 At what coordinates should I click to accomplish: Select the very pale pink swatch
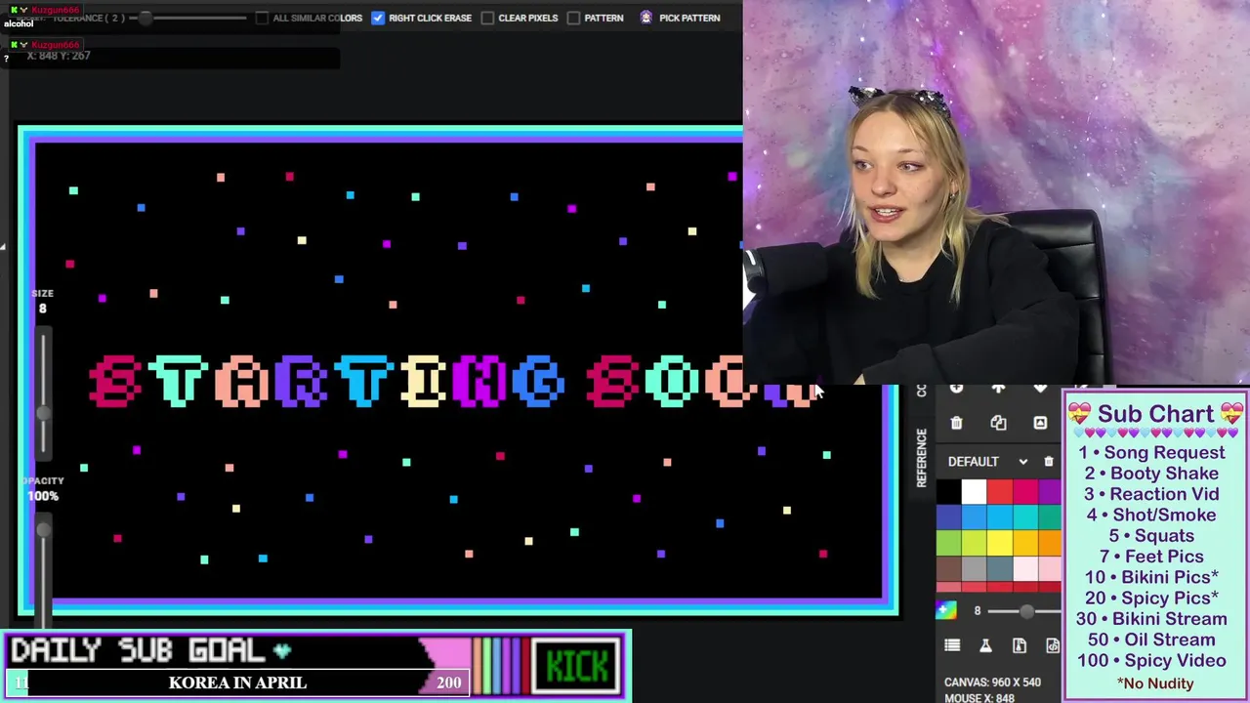coord(1024,568)
